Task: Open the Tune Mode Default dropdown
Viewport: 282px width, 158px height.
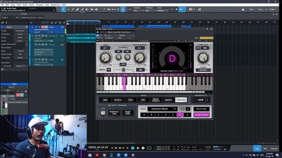Action: coord(21,57)
